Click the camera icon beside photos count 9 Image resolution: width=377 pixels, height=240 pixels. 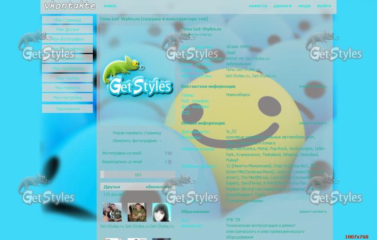tap(170, 153)
